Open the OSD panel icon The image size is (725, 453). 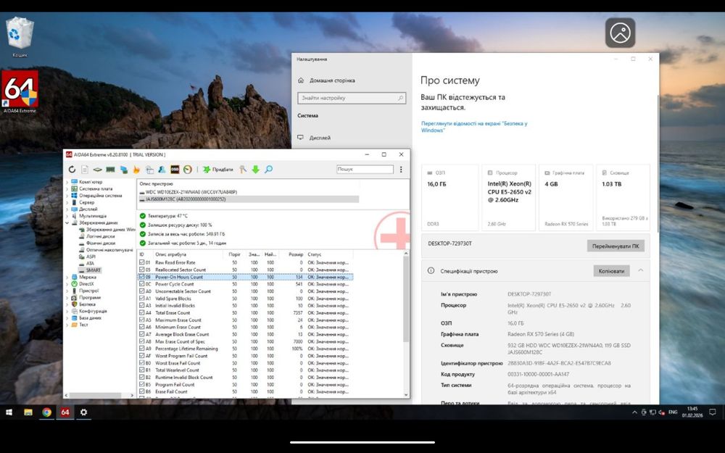(175, 170)
